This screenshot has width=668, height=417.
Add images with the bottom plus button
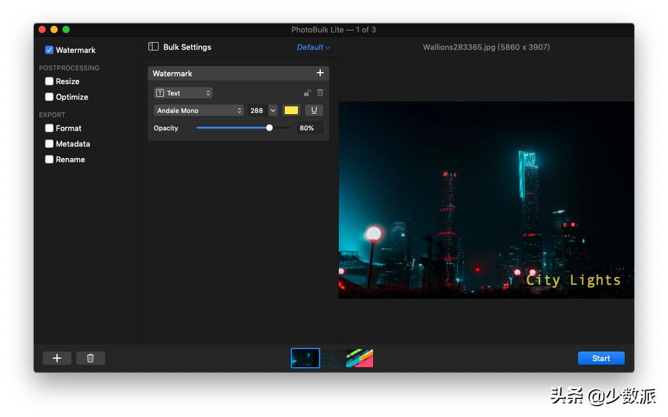(x=57, y=358)
